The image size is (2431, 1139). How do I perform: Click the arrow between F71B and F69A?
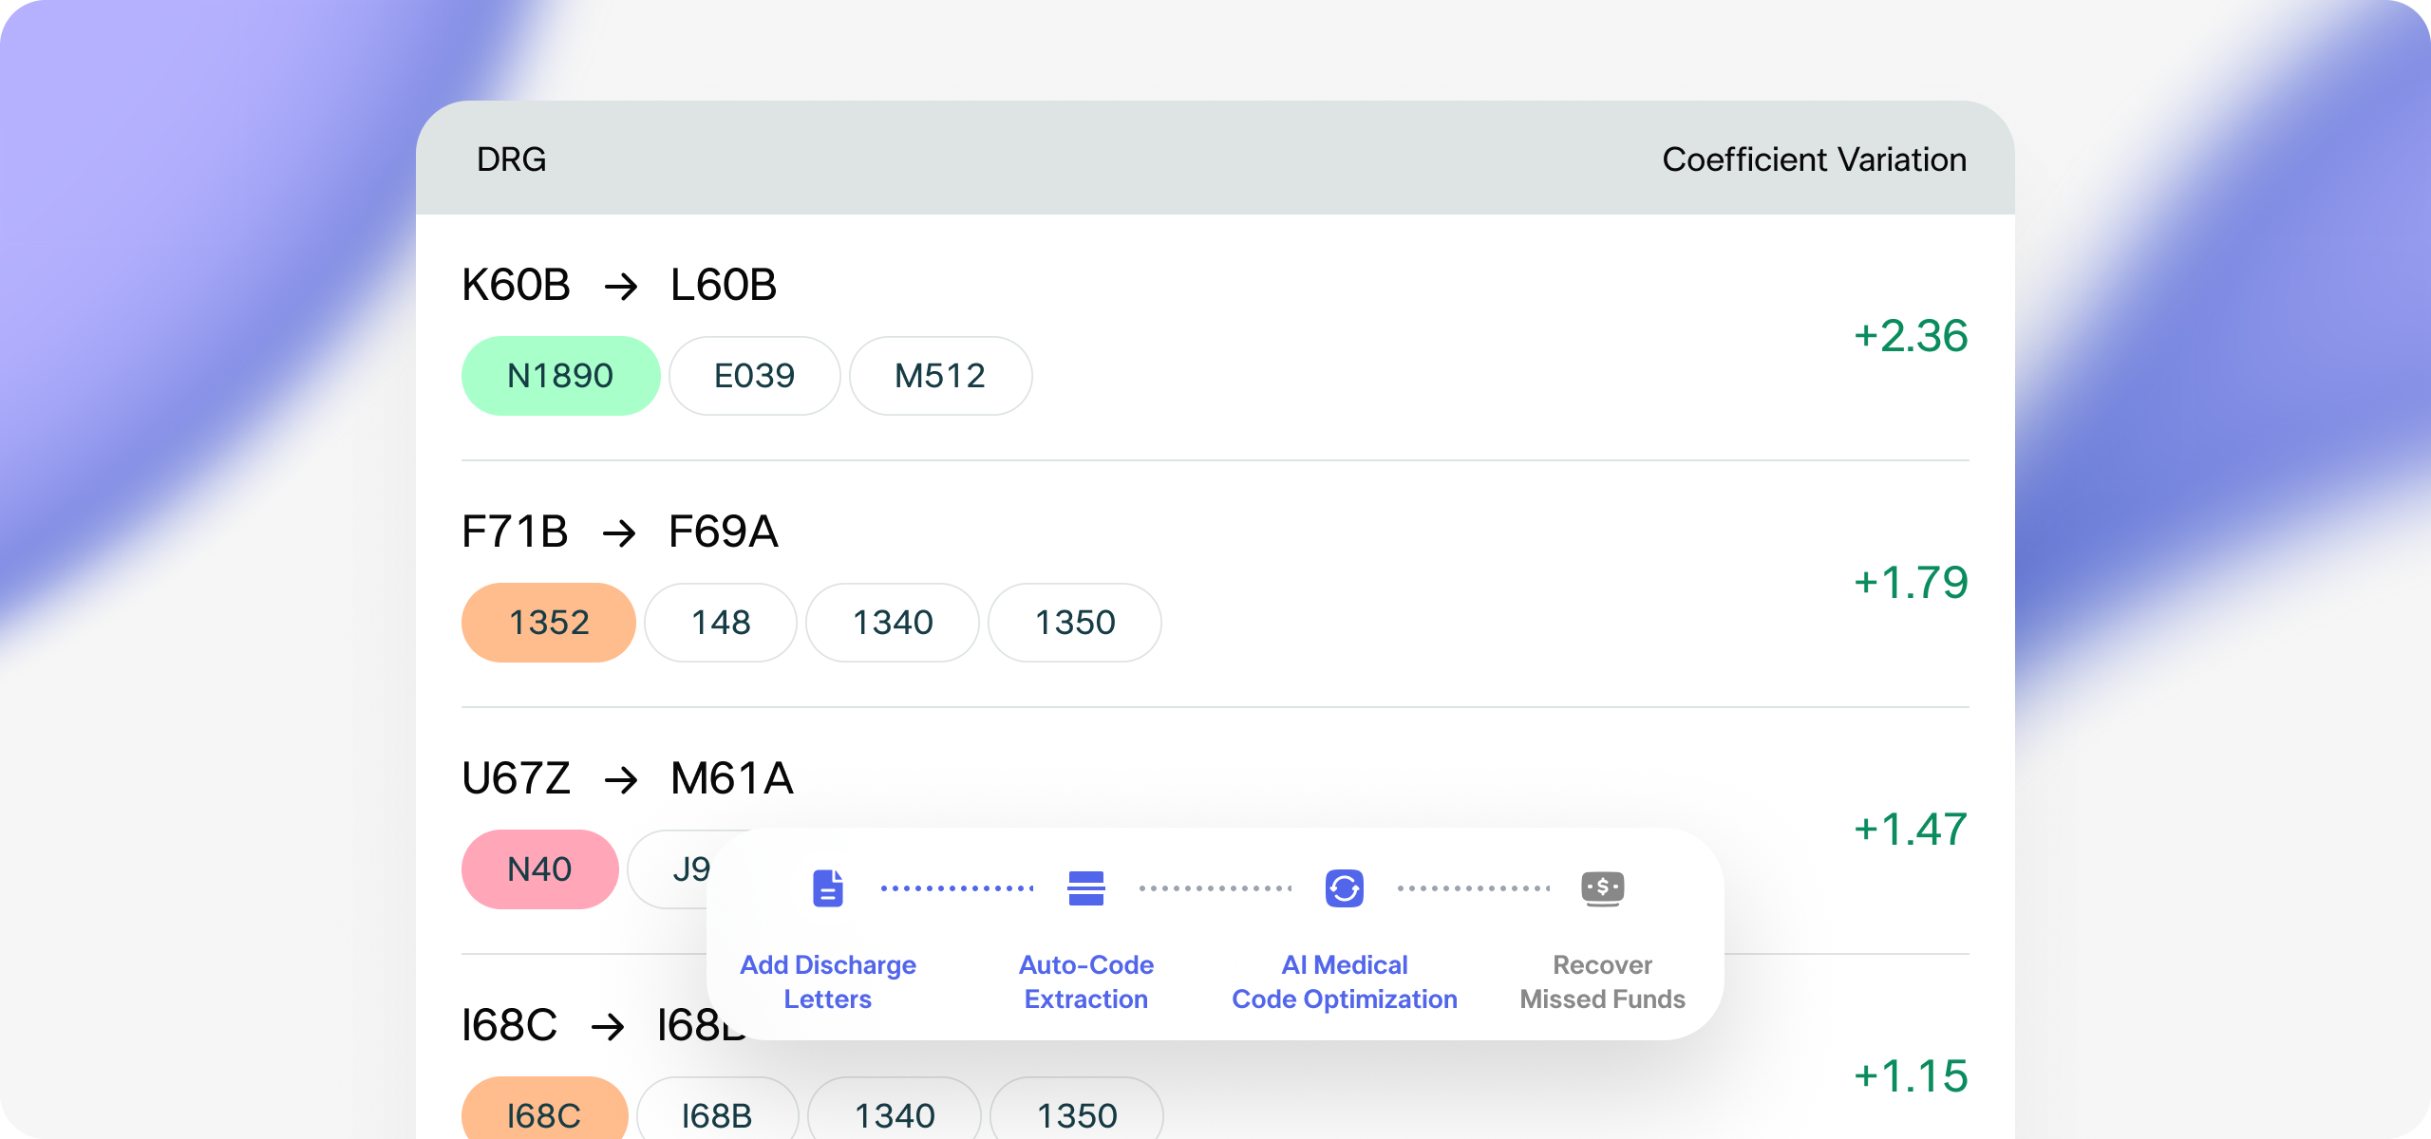click(x=619, y=532)
